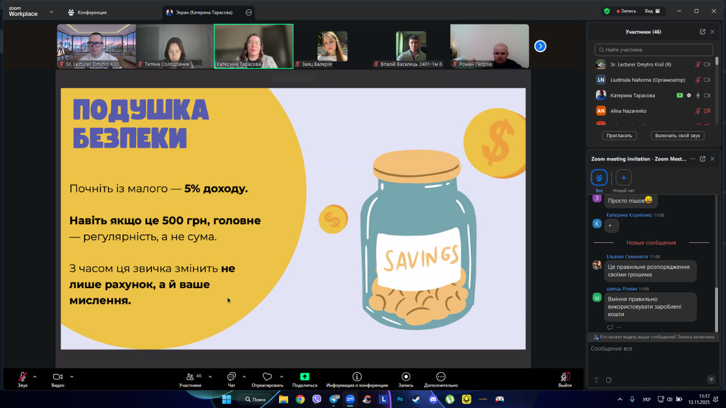Open Conference information (Информация о конференции) icon
This screenshot has width=726, height=408.
pos(357,377)
